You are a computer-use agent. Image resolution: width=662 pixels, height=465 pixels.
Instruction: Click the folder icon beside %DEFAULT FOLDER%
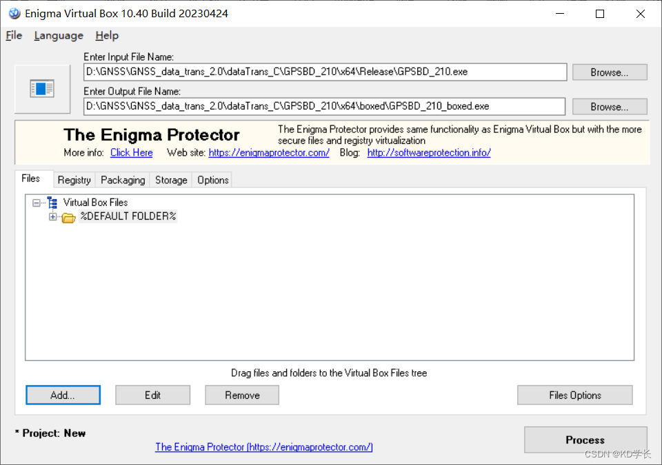pyautogui.click(x=68, y=216)
